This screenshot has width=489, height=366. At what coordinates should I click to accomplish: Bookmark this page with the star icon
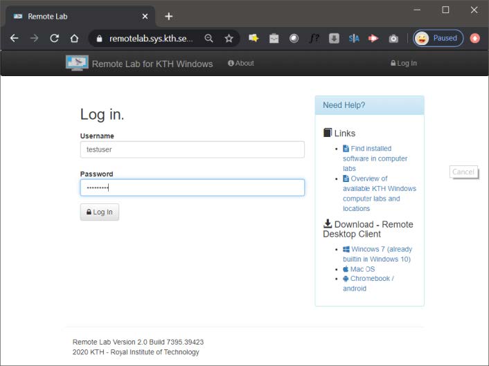point(229,39)
